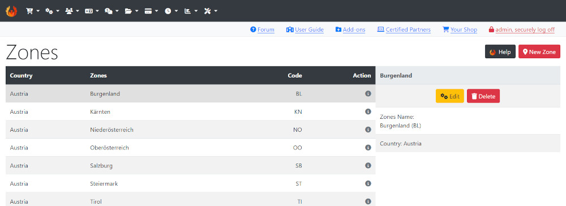Open the language card Localization menu
The image size is (566, 206).
tap(92, 11)
